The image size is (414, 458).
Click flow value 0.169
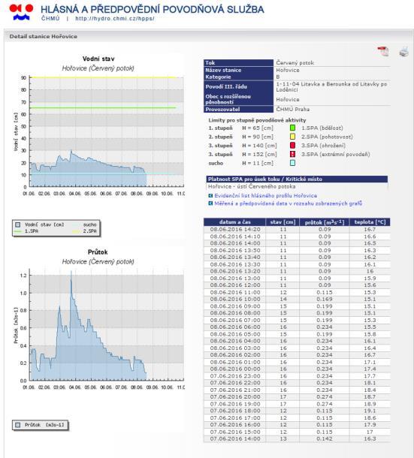click(x=325, y=299)
